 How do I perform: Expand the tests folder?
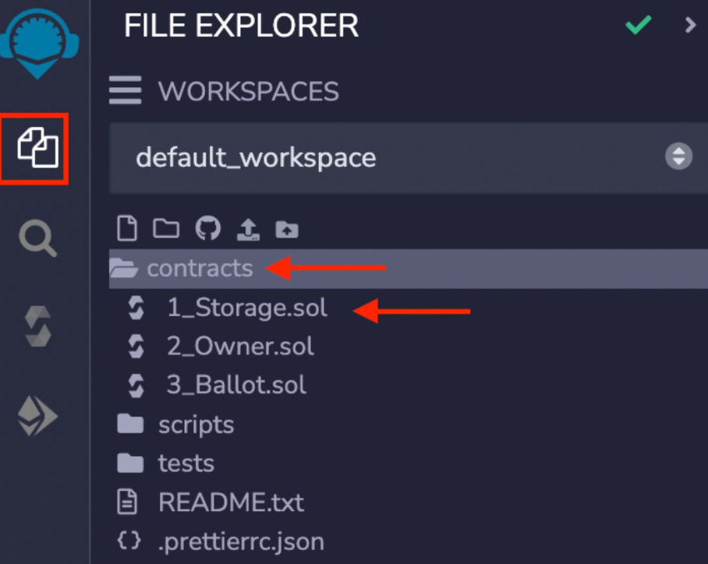click(x=186, y=464)
